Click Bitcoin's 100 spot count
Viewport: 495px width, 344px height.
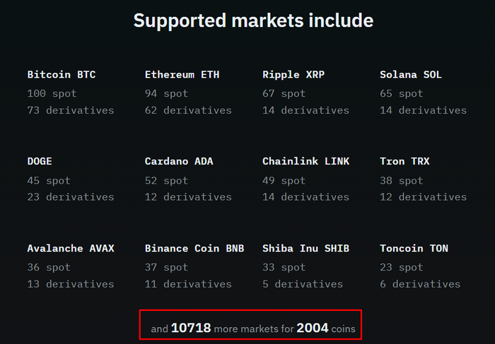click(x=52, y=93)
